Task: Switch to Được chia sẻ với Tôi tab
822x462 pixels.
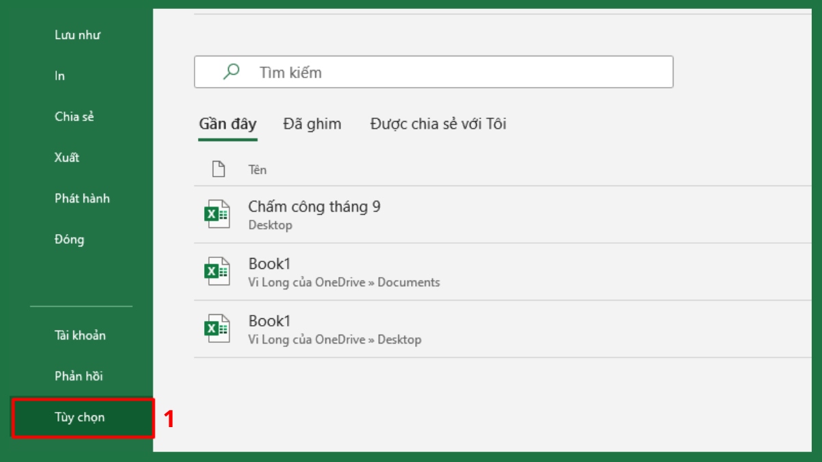Action: click(438, 124)
